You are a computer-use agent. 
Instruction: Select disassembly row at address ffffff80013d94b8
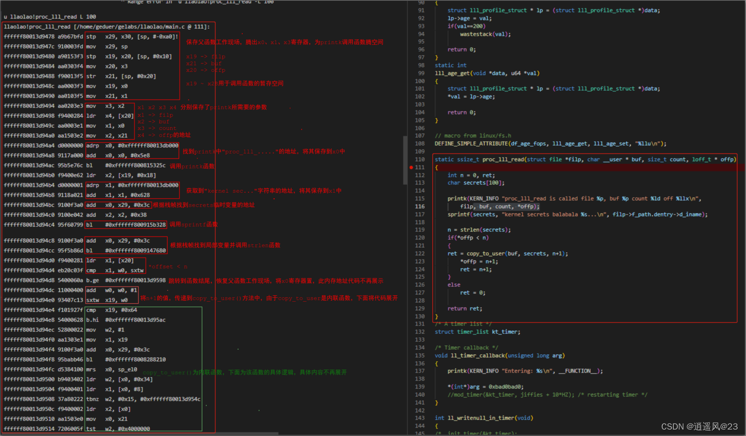coord(77,195)
